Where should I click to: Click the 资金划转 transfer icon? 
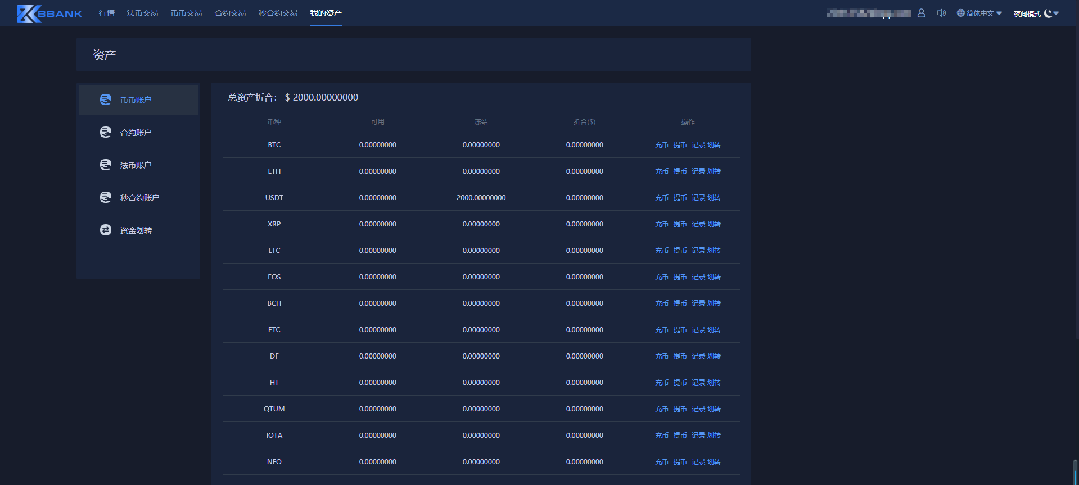(106, 230)
